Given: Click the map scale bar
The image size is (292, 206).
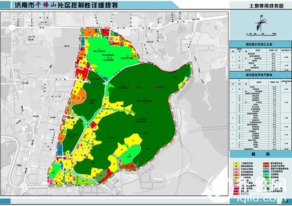Looking at the screenshot, I should (x=261, y=34).
